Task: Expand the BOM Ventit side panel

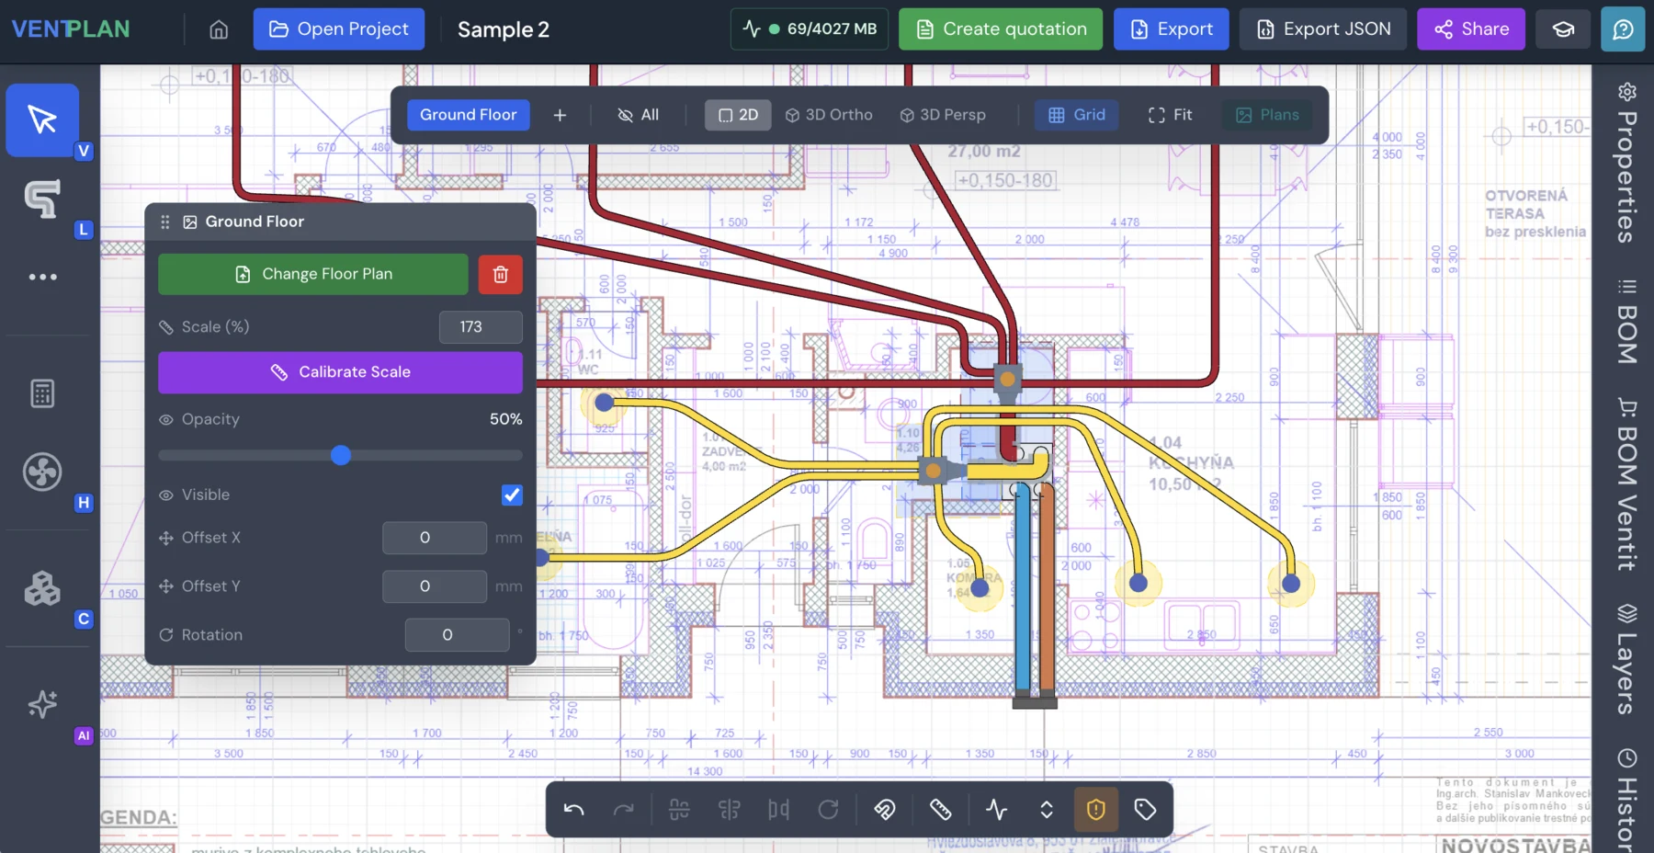Action: (1626, 484)
